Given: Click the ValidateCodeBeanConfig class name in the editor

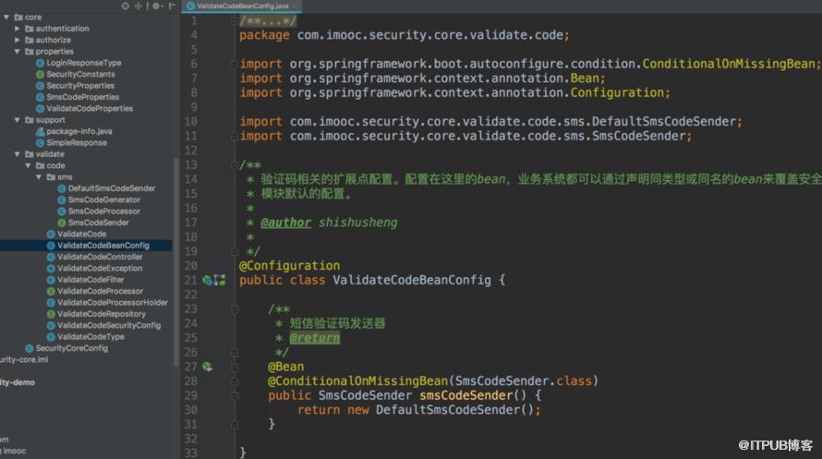Looking at the screenshot, I should (412, 281).
